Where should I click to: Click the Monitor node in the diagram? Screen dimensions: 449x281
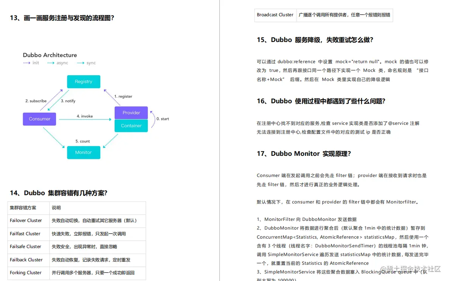coord(83,152)
